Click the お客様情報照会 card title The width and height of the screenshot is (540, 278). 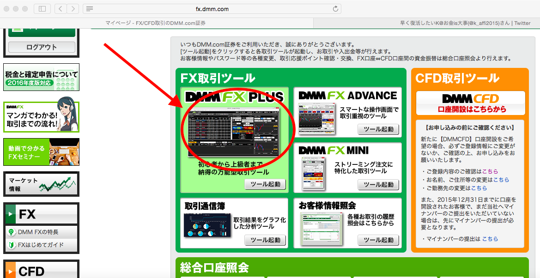[x=327, y=206]
